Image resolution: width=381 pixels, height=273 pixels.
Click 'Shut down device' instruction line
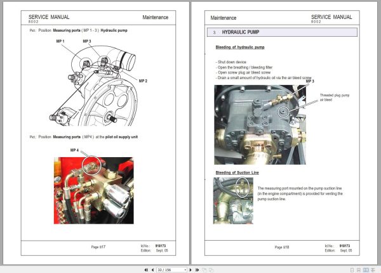pyautogui.click(x=231, y=62)
